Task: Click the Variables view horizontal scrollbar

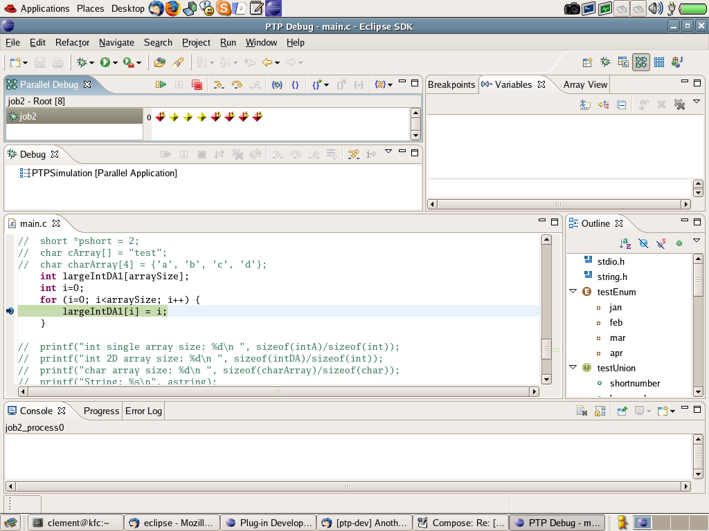Action: tap(559, 204)
